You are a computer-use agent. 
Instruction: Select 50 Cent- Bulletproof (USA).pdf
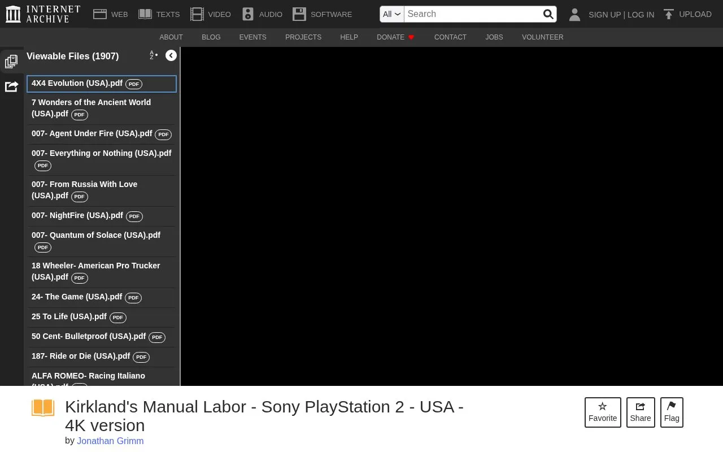(102, 337)
